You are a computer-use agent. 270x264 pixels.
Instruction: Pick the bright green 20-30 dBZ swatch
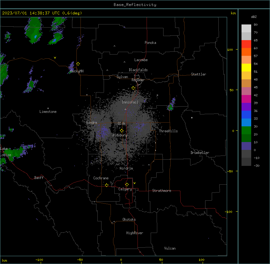coord(246,130)
